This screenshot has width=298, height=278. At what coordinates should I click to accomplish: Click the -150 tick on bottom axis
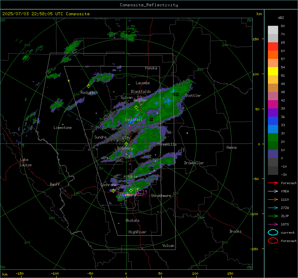pos(20,273)
